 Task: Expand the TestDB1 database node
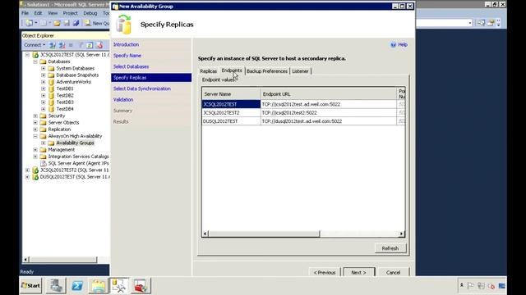pos(44,88)
